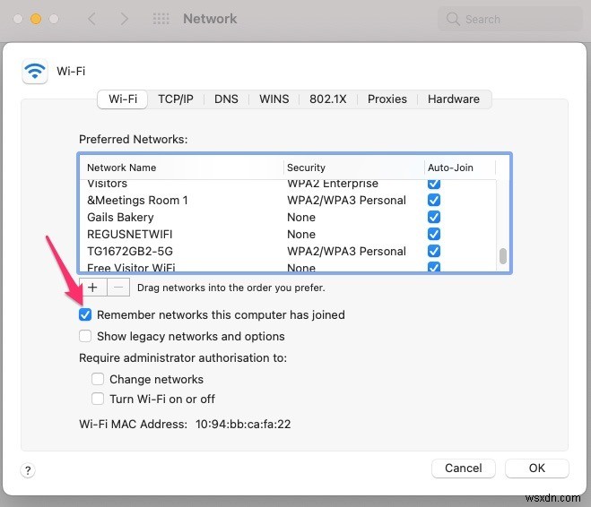Click security None for REGUSNETWIFI

301,234
